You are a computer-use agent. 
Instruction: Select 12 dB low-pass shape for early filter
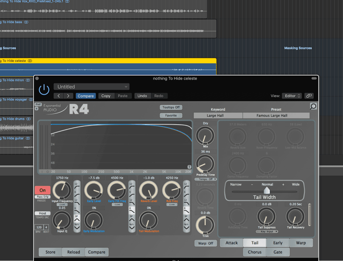pos(131,202)
